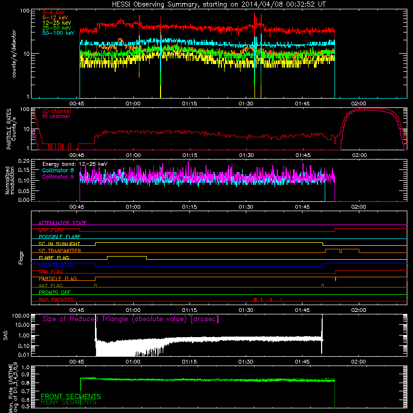The width and height of the screenshot is (413, 413).
Task: Click the "0.01" SAS axis value
Action: [24, 355]
